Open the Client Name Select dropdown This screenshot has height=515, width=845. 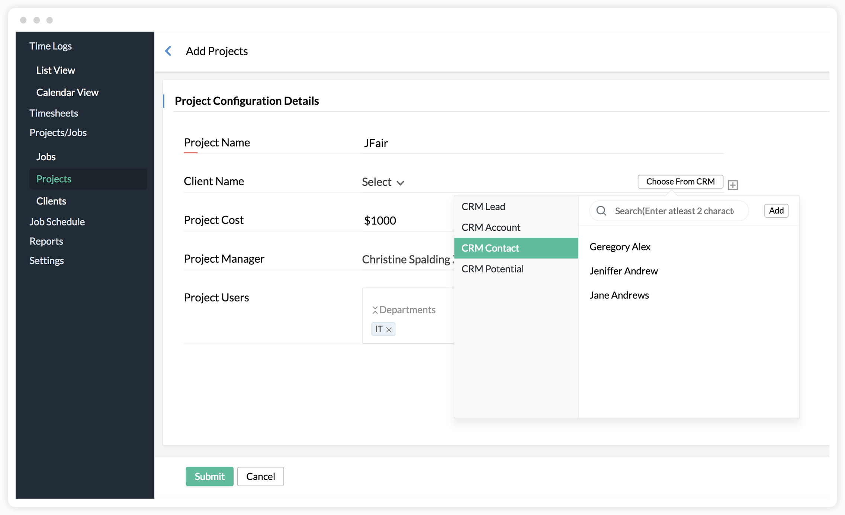click(383, 182)
